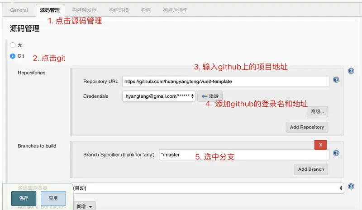Switch to the 构建触发器 tab
This screenshot has height=210, width=362.
pyautogui.click(x=84, y=10)
